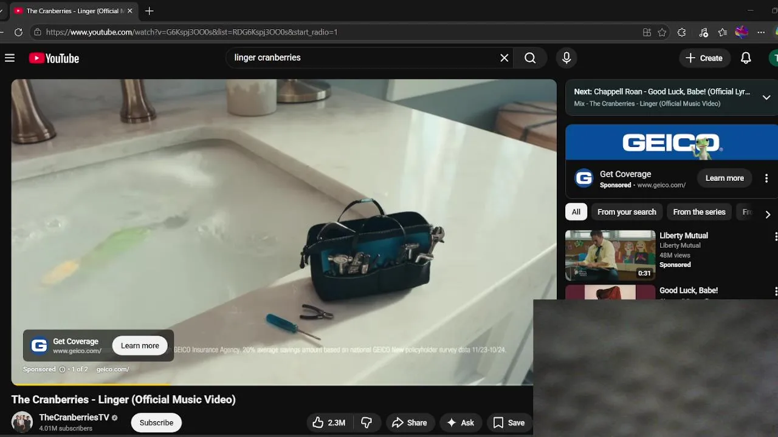Open the YouTube guide hamburger menu
Image resolution: width=778 pixels, height=437 pixels.
coord(10,58)
